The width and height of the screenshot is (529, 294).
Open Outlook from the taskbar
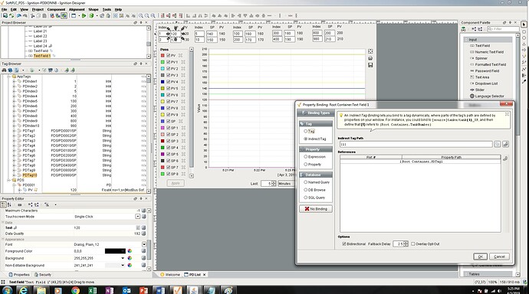pos(127,290)
